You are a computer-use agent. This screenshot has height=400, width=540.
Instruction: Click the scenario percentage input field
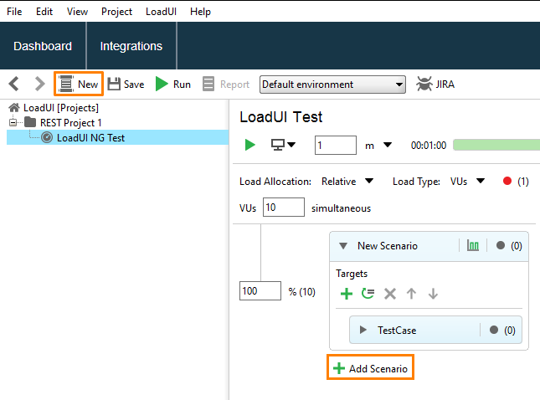[x=260, y=291]
